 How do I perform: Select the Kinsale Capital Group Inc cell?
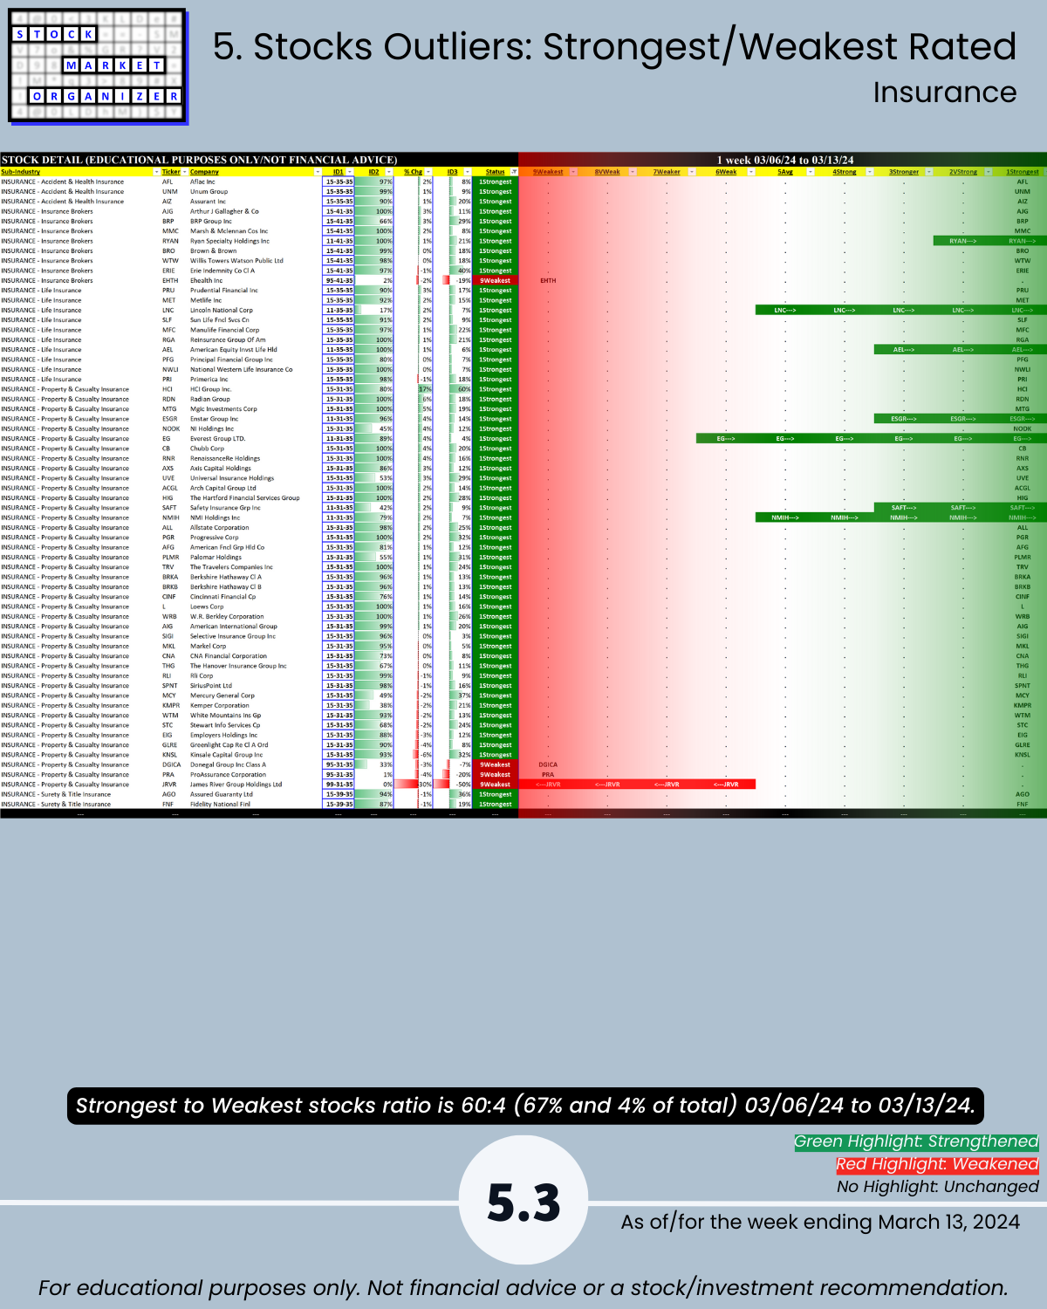click(x=226, y=755)
